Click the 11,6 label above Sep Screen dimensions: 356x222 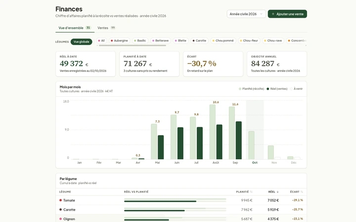point(235,104)
